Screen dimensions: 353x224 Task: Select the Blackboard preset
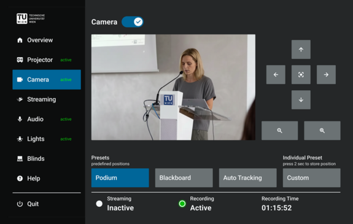[184, 178]
